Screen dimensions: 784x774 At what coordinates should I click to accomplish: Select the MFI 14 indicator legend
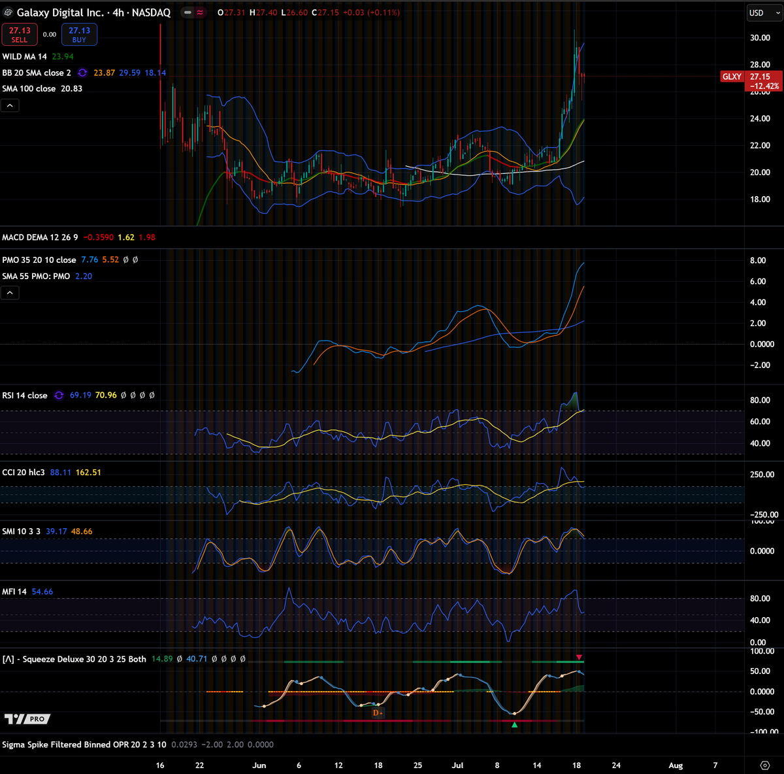coord(14,592)
